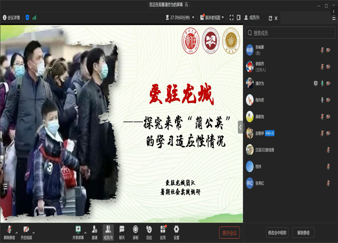Toggle the 成员(9) members toolbar item
Viewport: 338px width, 243px height.
point(108,232)
